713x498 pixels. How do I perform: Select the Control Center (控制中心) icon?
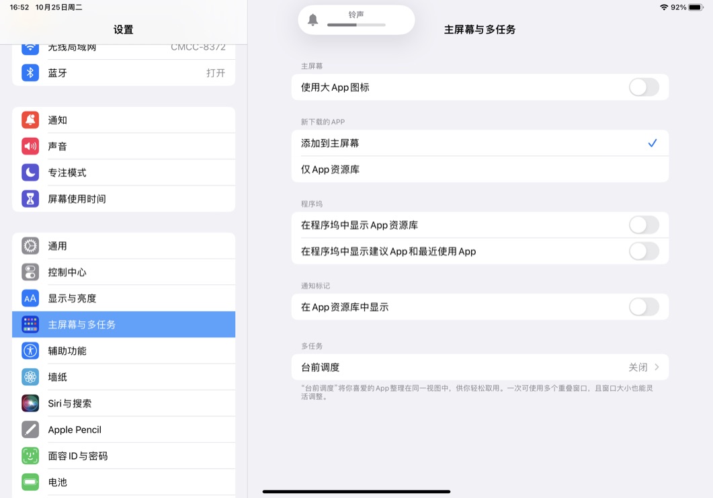(x=30, y=272)
